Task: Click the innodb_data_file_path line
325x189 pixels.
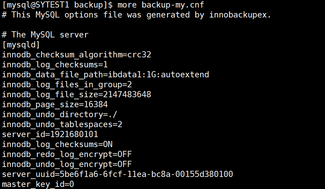Action: (105, 75)
